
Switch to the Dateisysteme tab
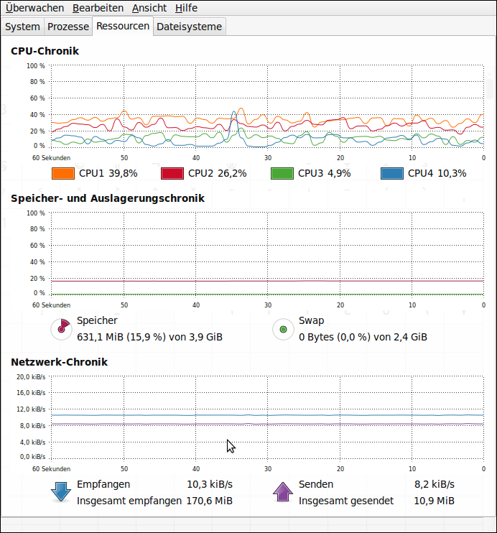(190, 27)
